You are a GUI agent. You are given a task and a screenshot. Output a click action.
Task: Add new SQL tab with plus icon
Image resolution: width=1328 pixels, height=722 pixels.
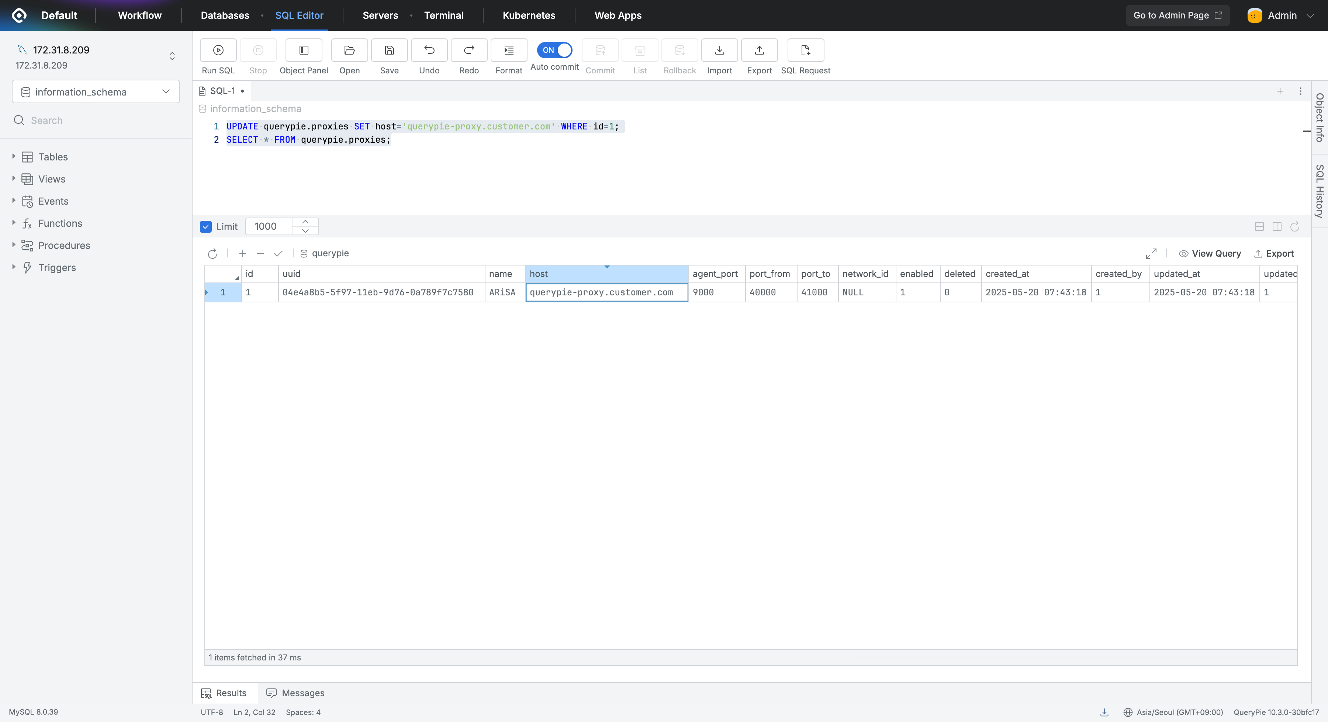click(1280, 91)
